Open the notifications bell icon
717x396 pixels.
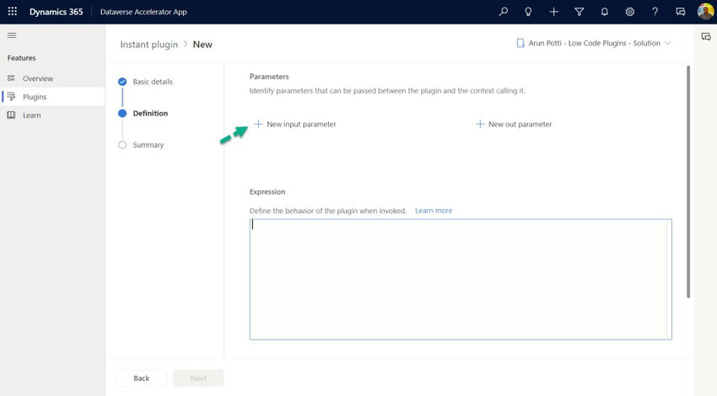[x=605, y=12]
